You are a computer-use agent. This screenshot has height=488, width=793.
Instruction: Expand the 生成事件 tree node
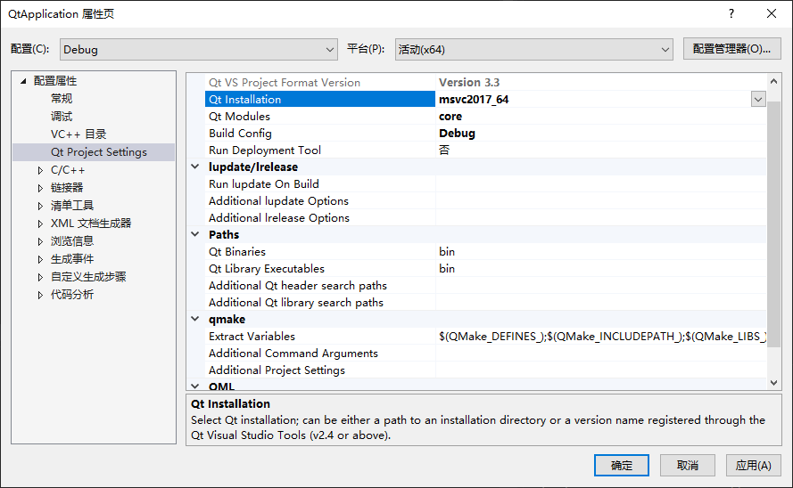[x=40, y=259]
